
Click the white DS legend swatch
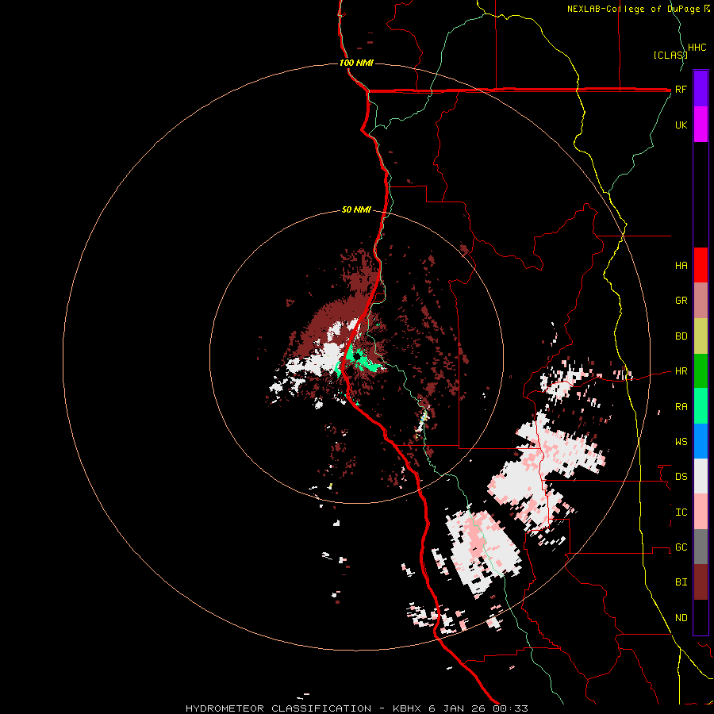pos(701,476)
